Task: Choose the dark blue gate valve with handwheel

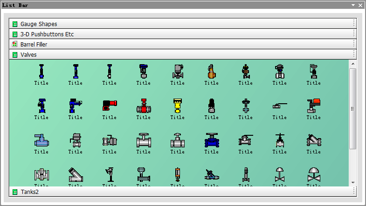Action: [211, 140]
